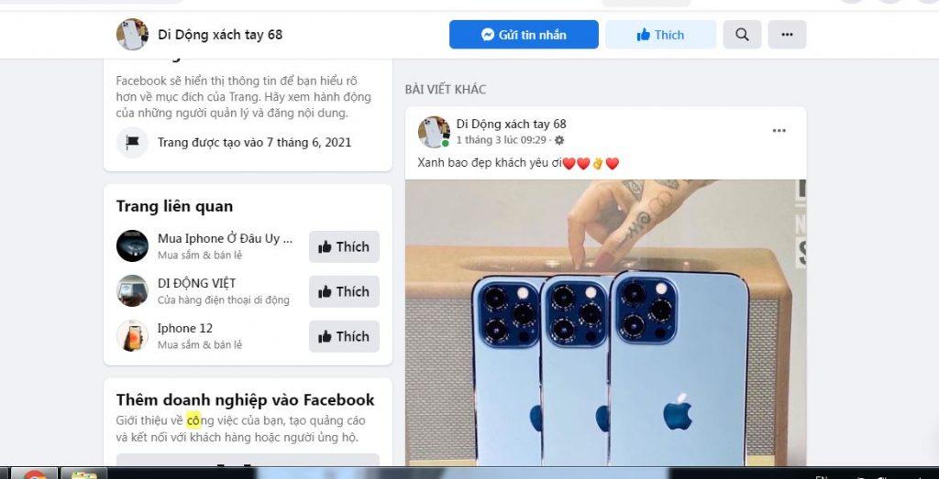939x479 pixels.
Task: Like the Mua Iphone Ở Đâu Uy page
Action: click(x=345, y=246)
